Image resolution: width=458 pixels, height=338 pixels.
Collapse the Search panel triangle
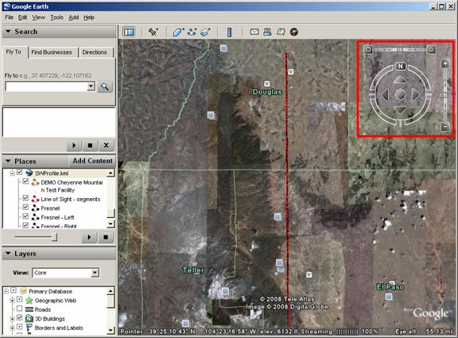point(8,31)
